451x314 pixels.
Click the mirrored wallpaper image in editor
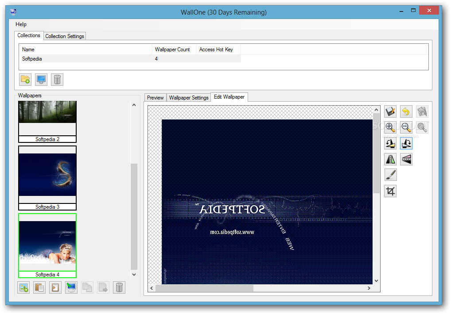coord(267,202)
